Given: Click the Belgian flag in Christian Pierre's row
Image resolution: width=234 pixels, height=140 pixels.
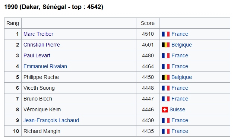Looking at the screenshot, I should 166,45.
